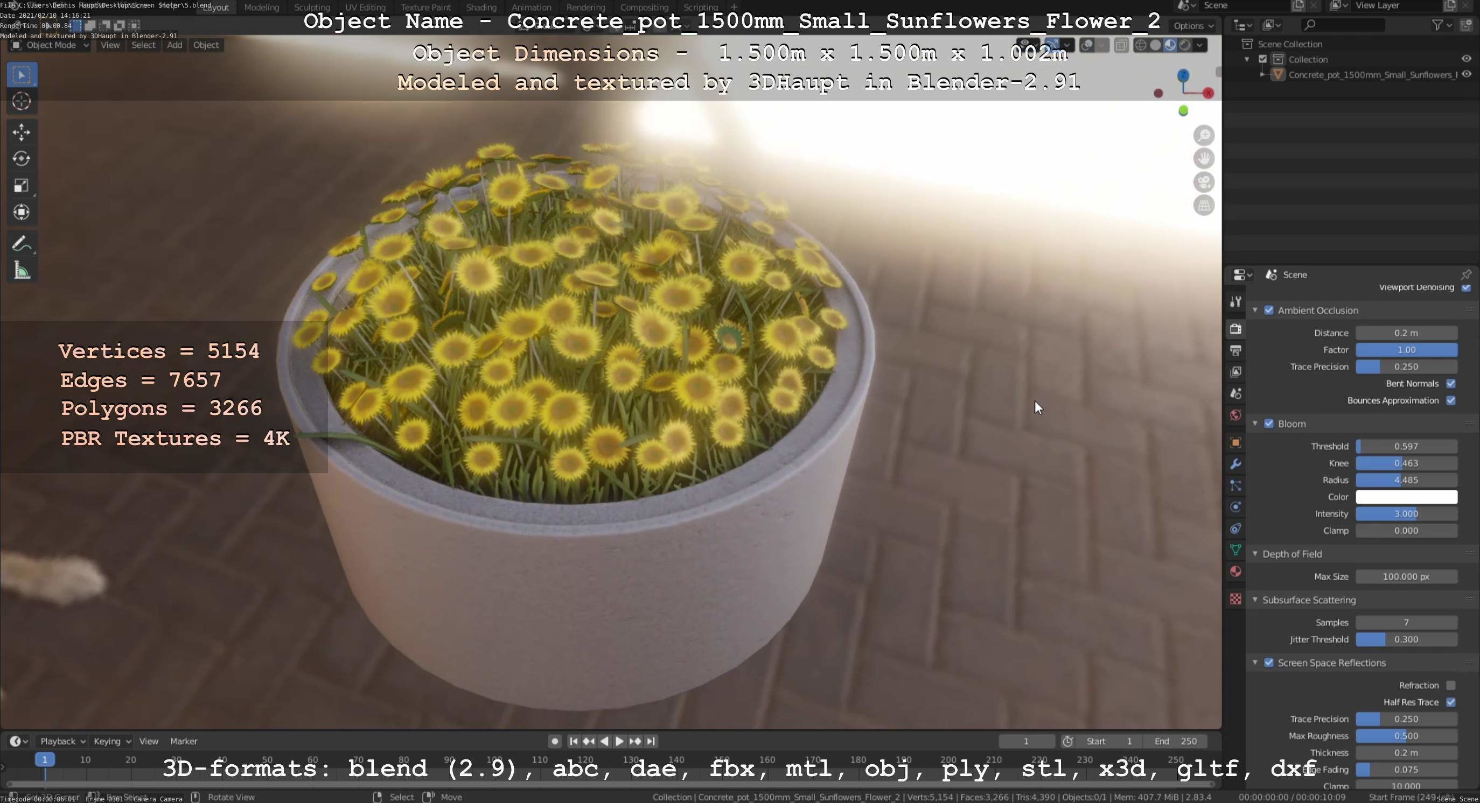Toggle the Bent Normals checkbox

click(1451, 383)
